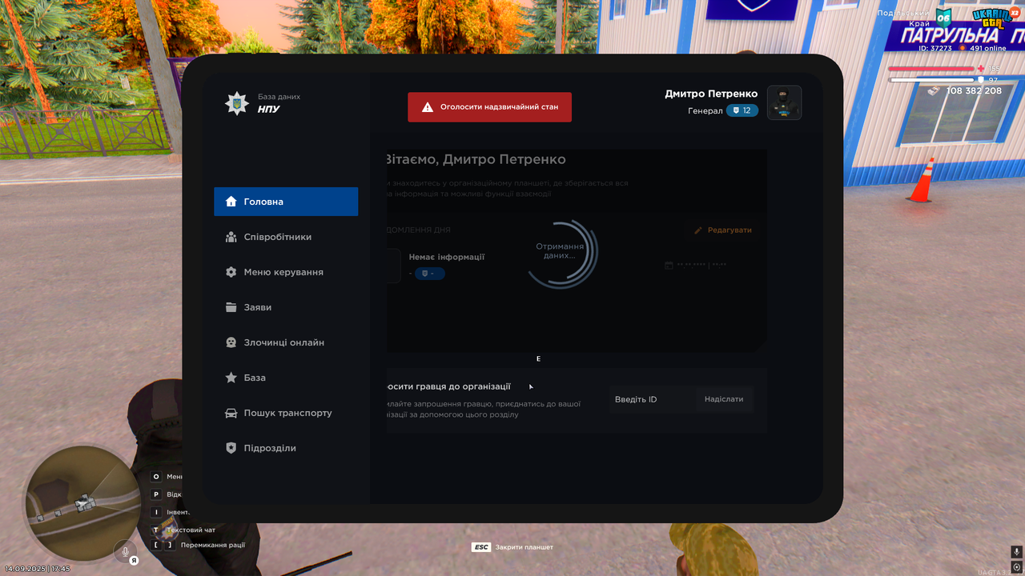Viewport: 1025px width, 576px height.
Task: Click the Перемикання рації label
Action: coord(213,546)
